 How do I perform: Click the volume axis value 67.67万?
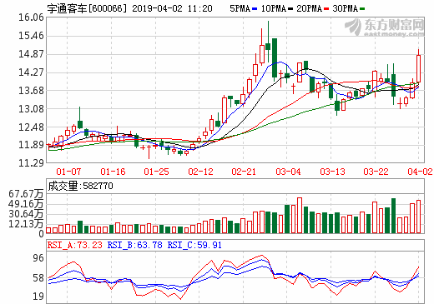pyautogui.click(x=26, y=194)
